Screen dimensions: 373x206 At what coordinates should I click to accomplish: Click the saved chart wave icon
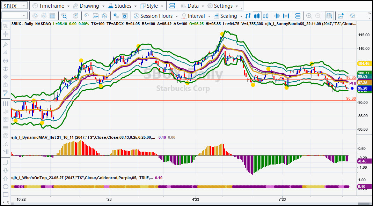[x=96, y=16]
